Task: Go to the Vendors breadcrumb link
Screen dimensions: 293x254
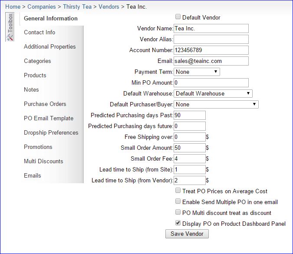Action: pos(109,7)
